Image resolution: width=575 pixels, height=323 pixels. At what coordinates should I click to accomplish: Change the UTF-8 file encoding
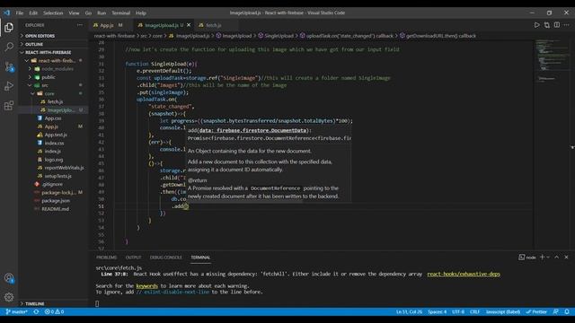(x=458, y=311)
